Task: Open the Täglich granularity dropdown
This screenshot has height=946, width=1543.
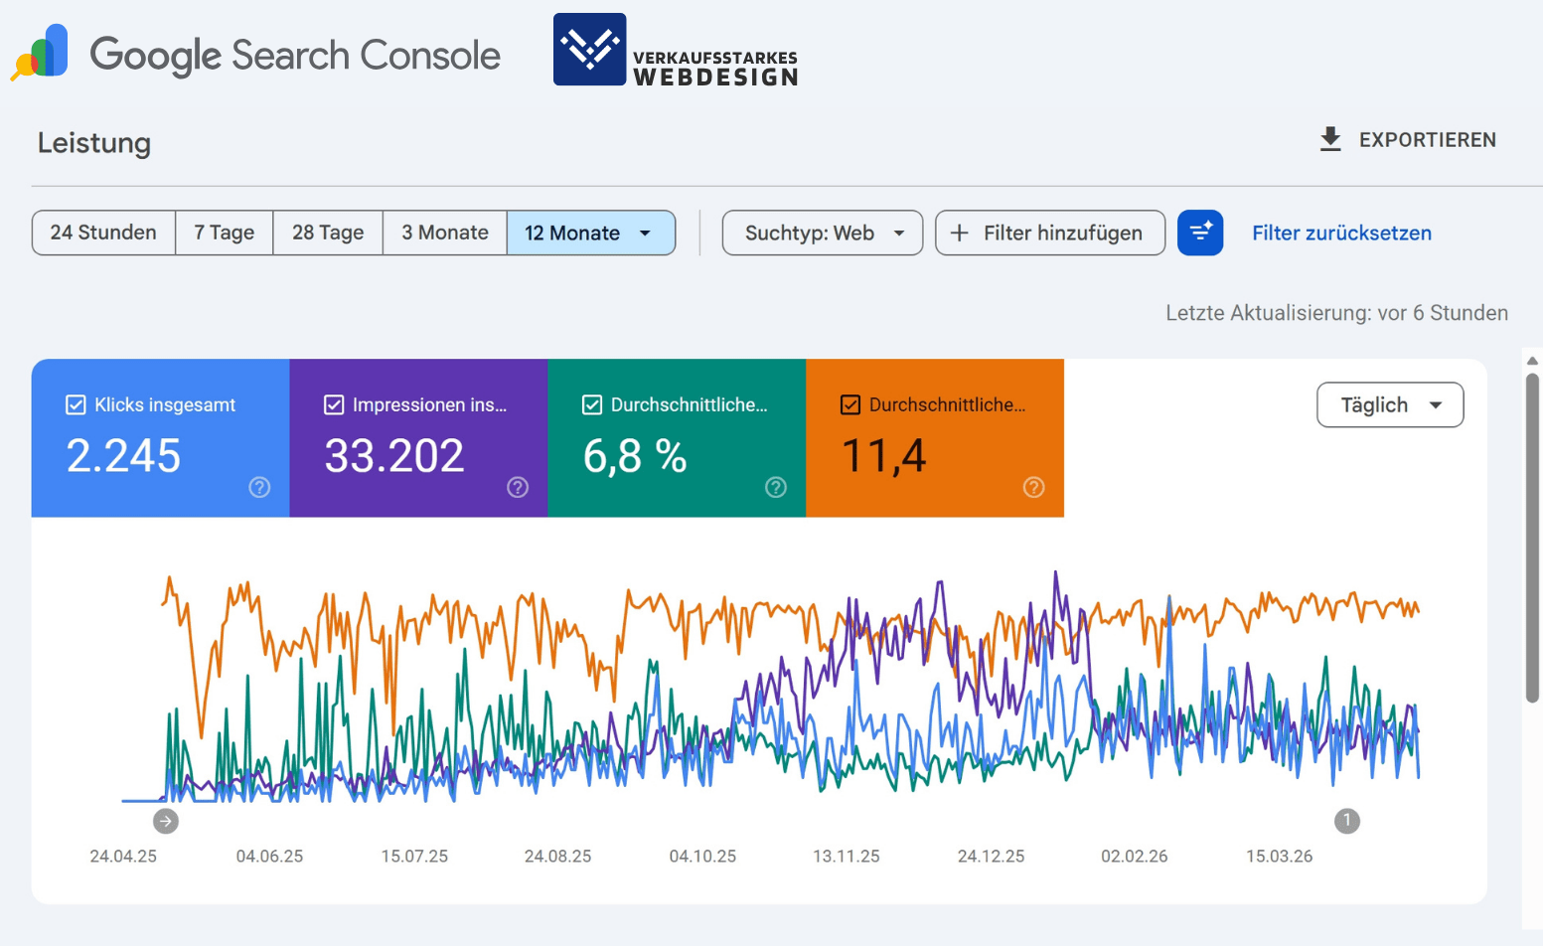Action: click(1389, 404)
